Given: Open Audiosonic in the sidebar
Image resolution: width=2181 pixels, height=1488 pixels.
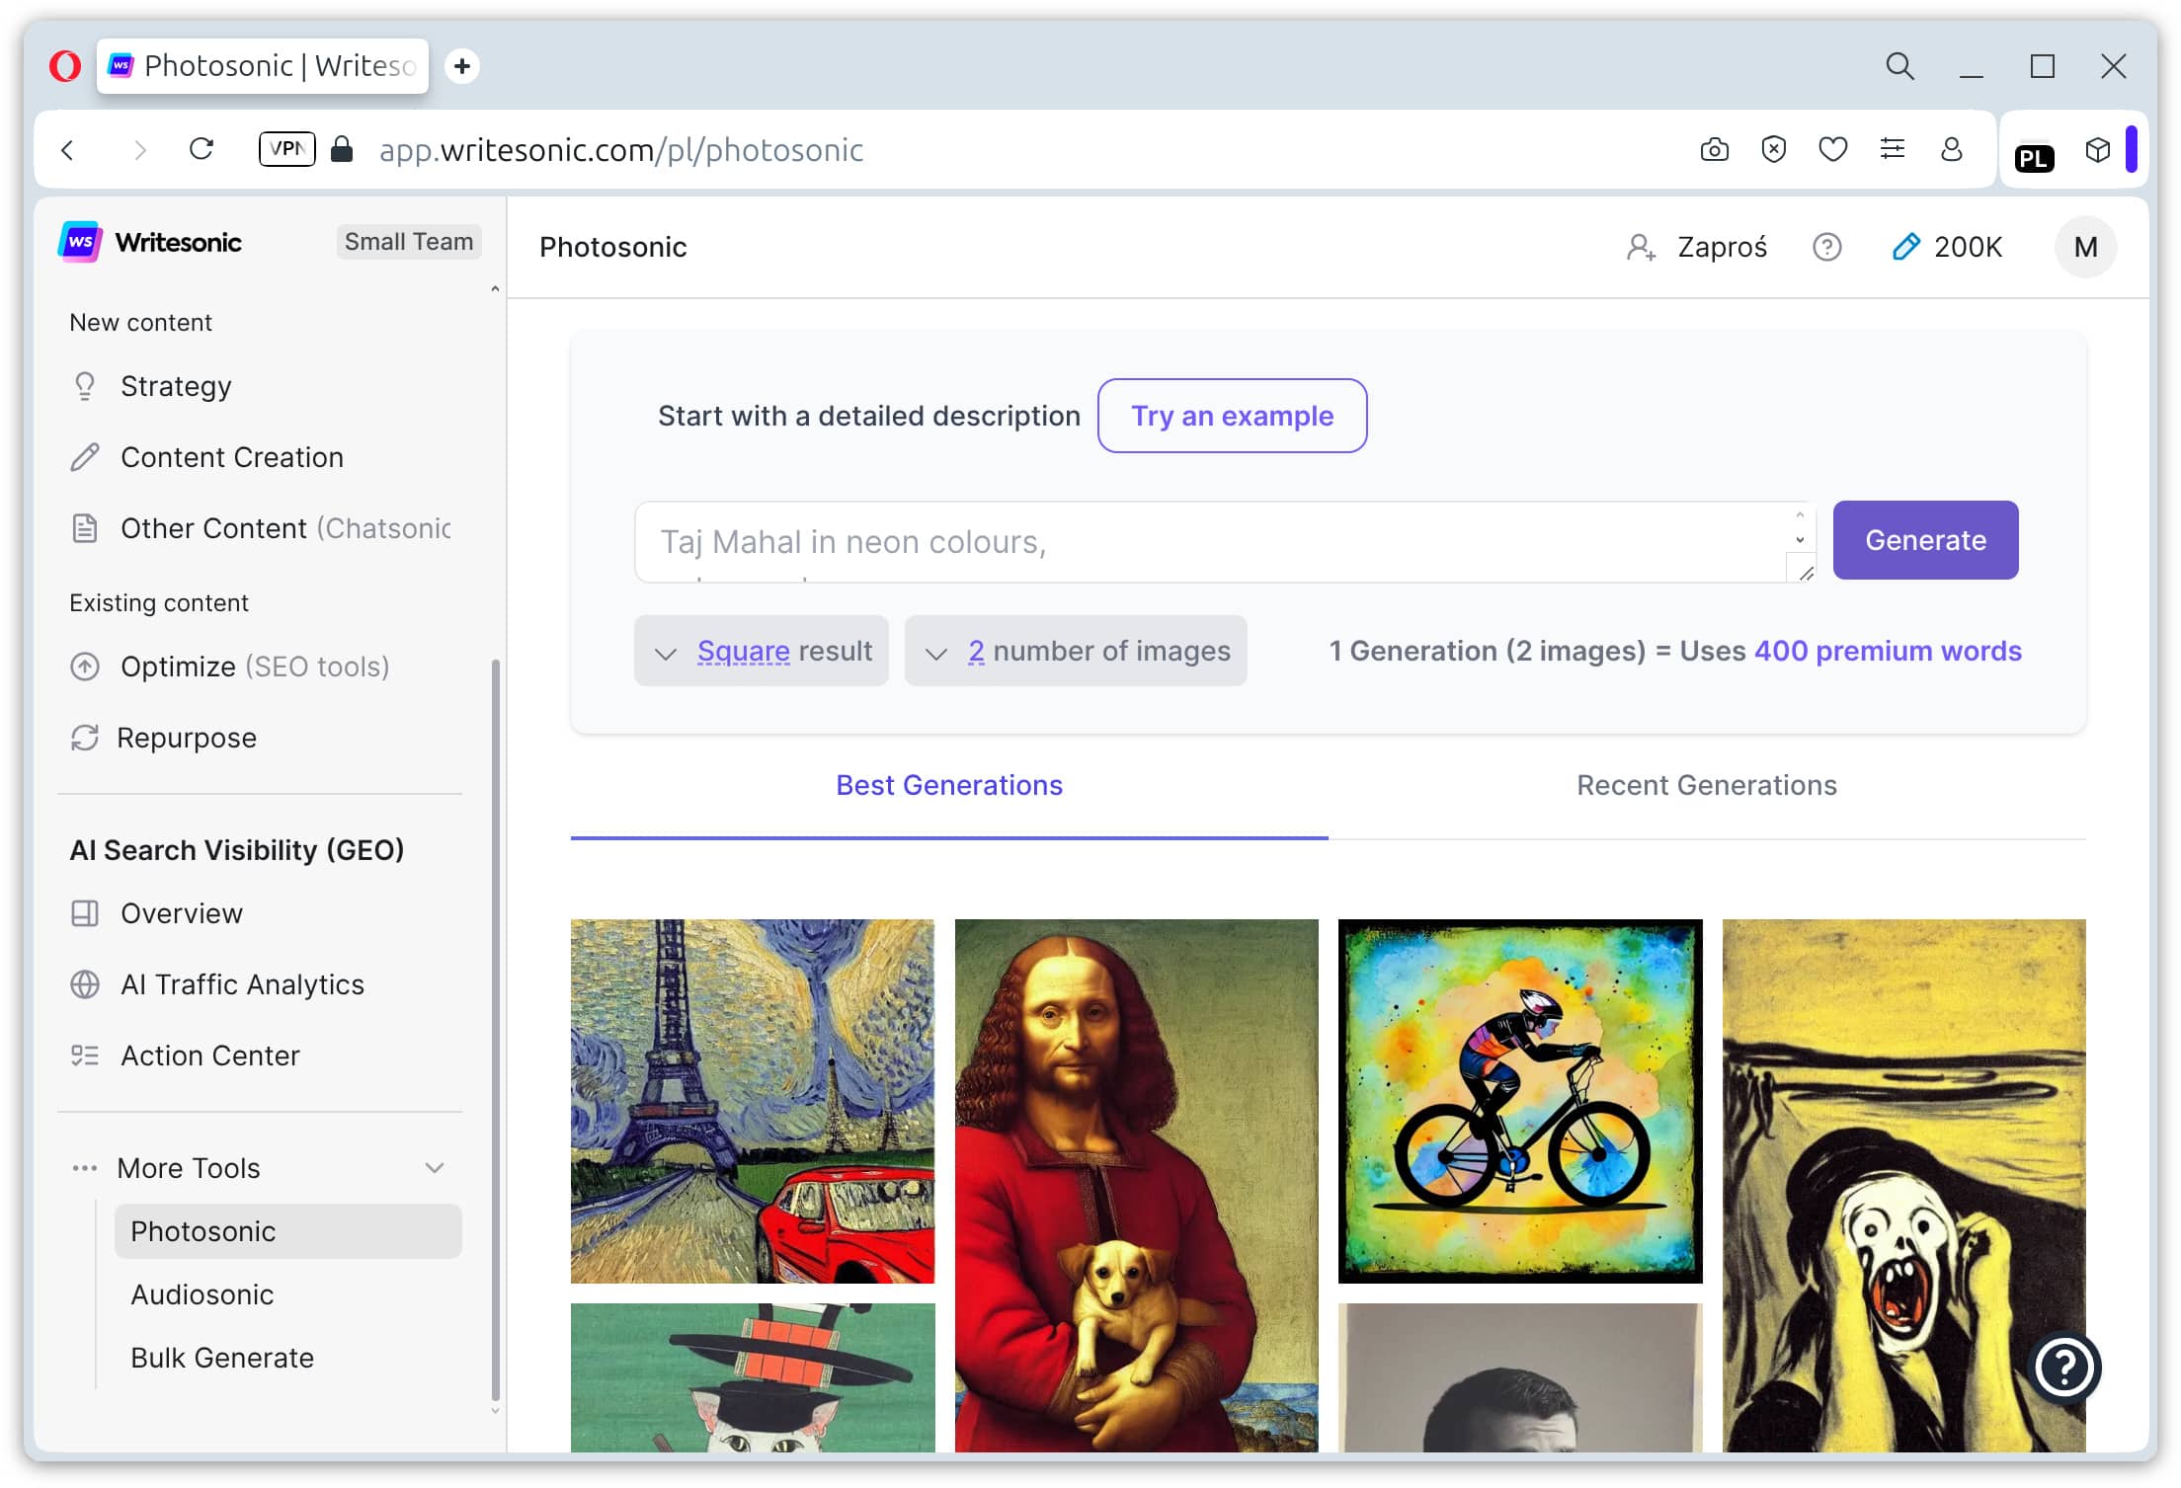Looking at the screenshot, I should point(202,1294).
